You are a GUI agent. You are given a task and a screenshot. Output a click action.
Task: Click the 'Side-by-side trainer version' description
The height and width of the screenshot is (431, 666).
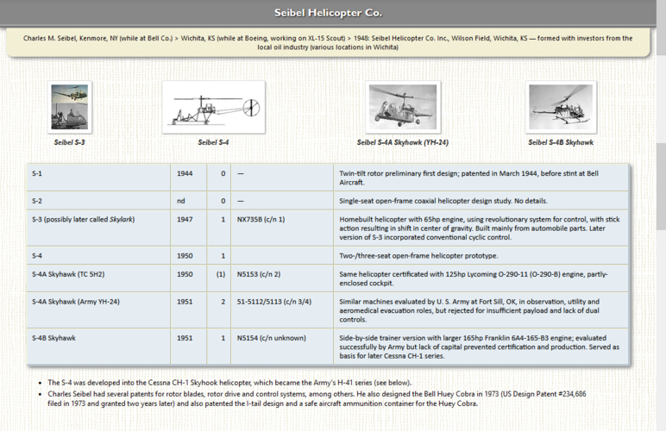pos(481,347)
